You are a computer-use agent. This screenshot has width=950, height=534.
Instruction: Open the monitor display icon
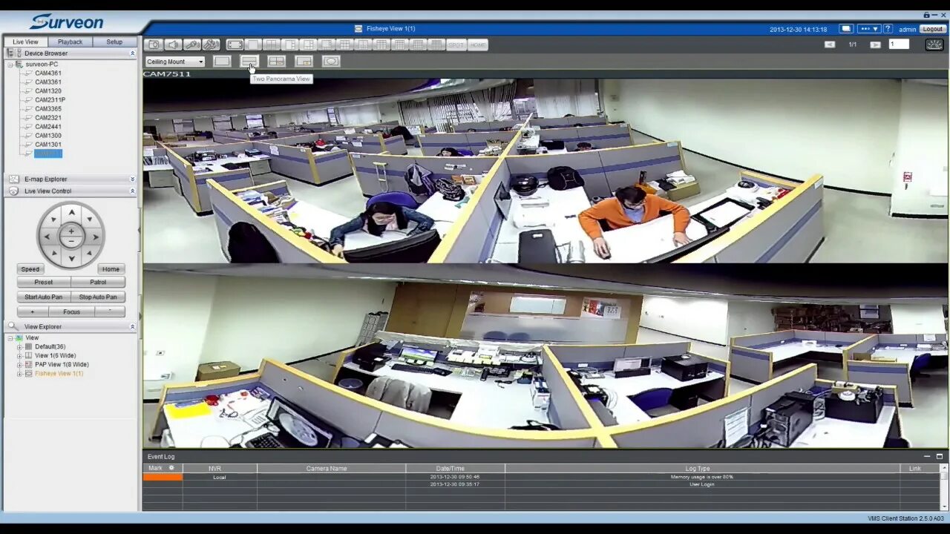click(846, 29)
